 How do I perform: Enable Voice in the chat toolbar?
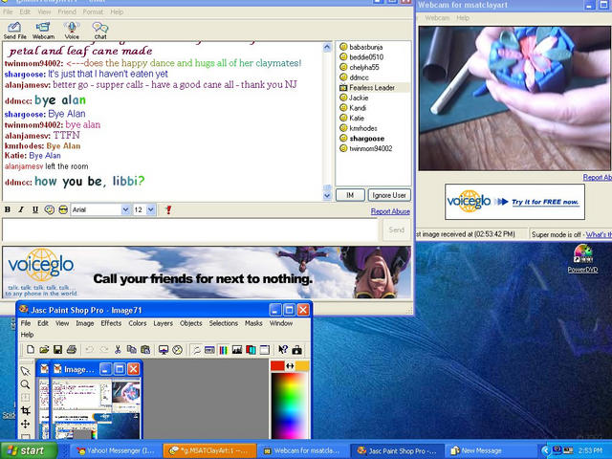point(72,31)
